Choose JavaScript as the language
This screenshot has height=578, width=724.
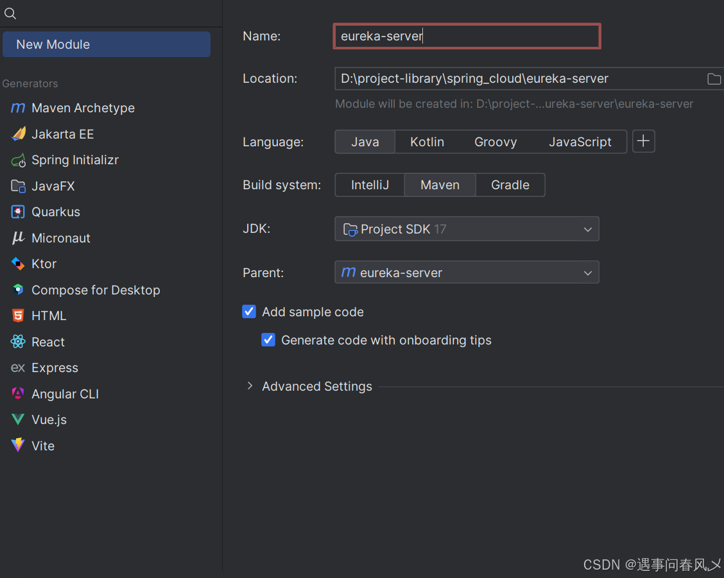[x=580, y=142]
